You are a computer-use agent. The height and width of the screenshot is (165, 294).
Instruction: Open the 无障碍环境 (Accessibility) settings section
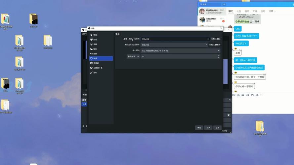tap(98, 68)
